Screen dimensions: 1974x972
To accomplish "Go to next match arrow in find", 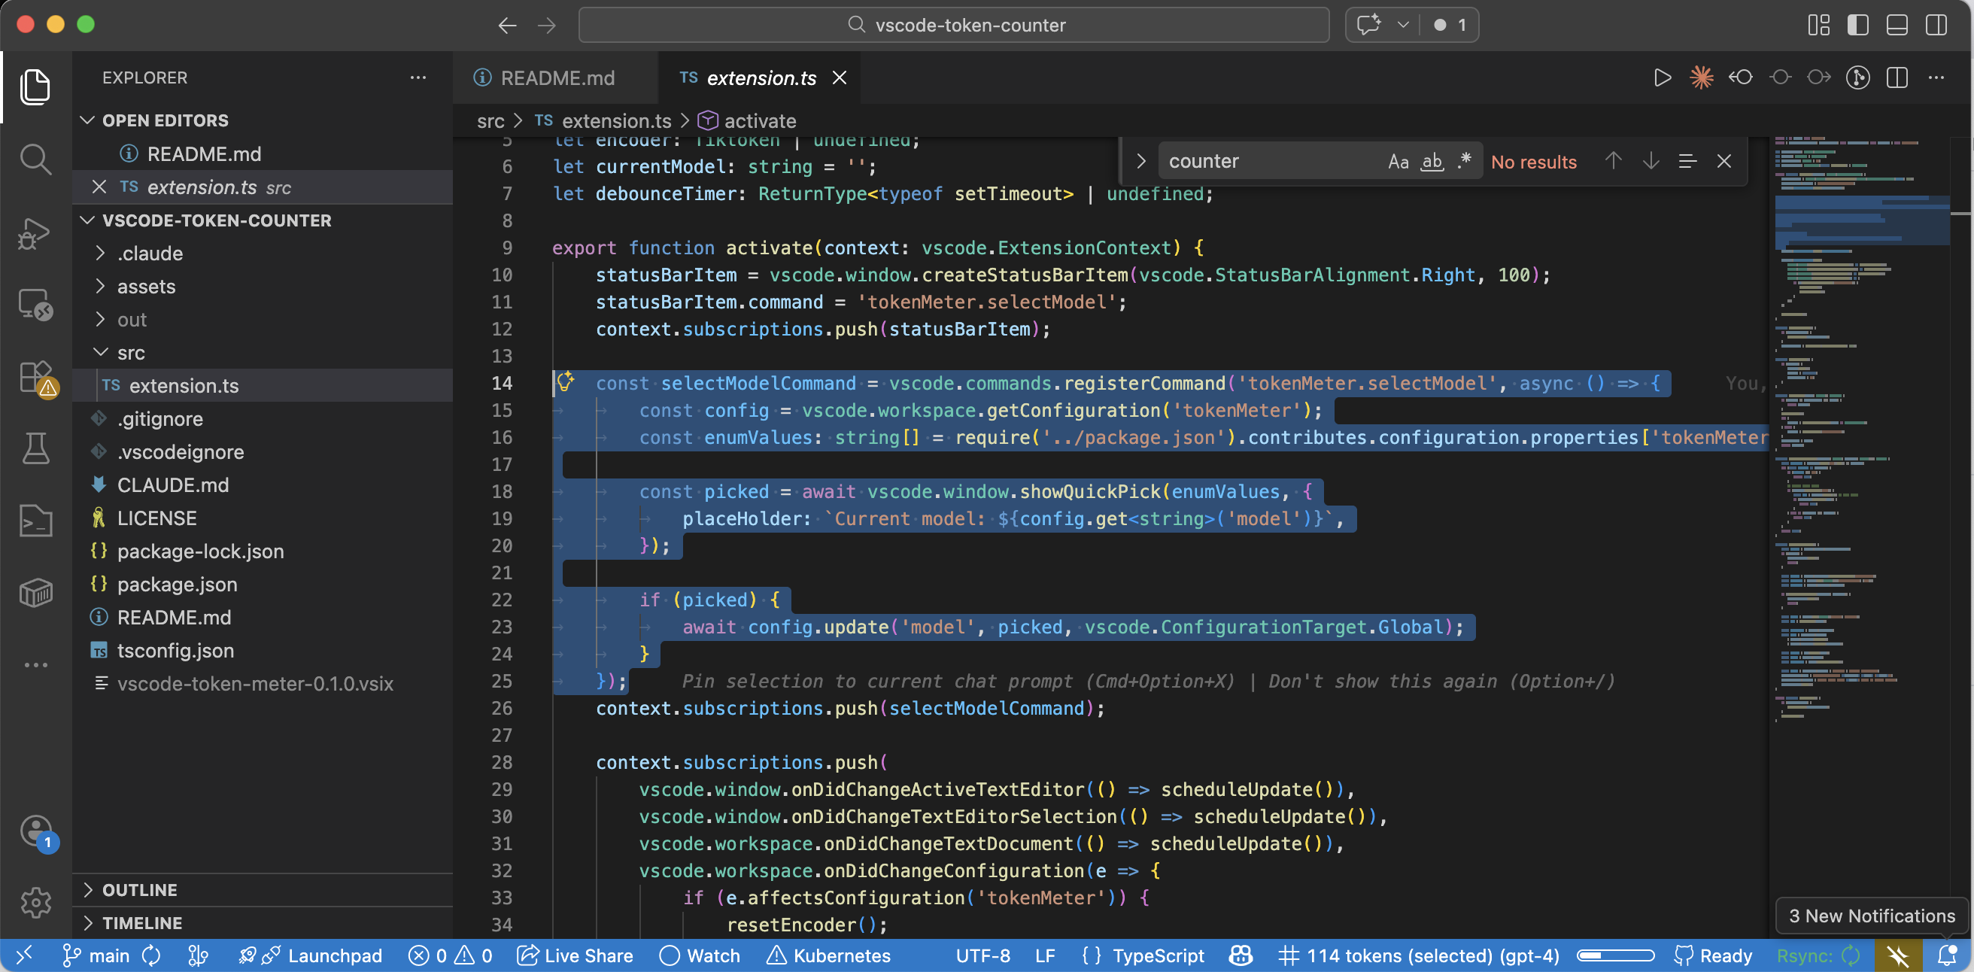I will [x=1651, y=161].
